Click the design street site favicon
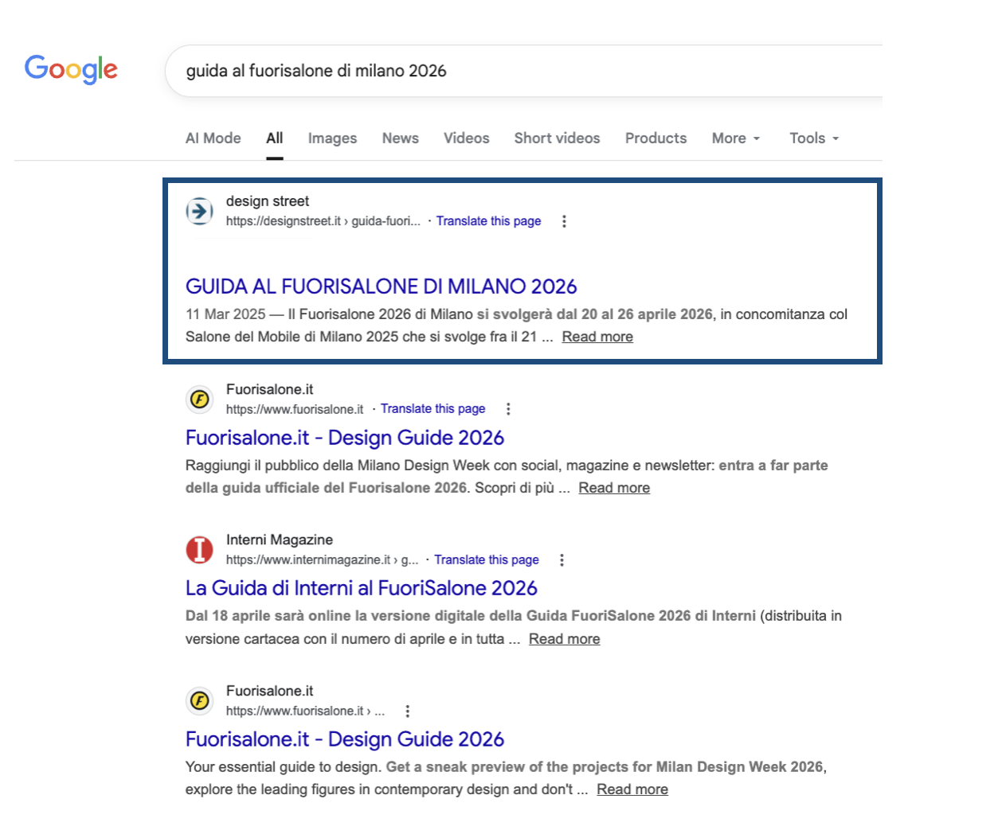The width and height of the screenshot is (1002, 834). (x=199, y=211)
